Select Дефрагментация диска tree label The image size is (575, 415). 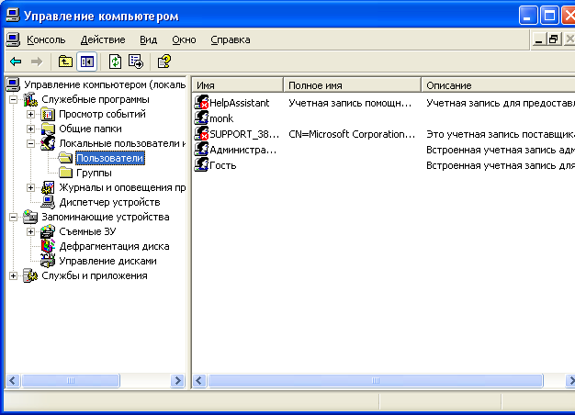(x=114, y=246)
